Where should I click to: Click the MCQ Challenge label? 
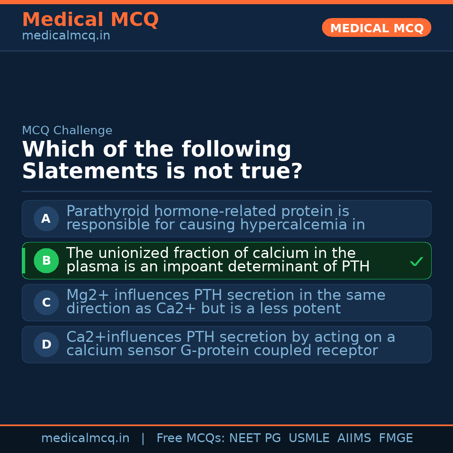click(x=67, y=130)
